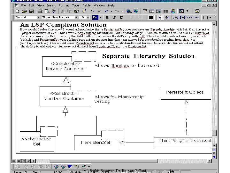Click the En language indicator button
230x173 pixels.
coord(95,18)
